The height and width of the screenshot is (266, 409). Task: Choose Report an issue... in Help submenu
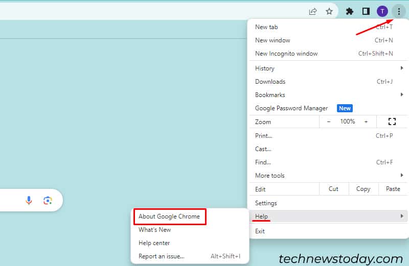click(190, 256)
